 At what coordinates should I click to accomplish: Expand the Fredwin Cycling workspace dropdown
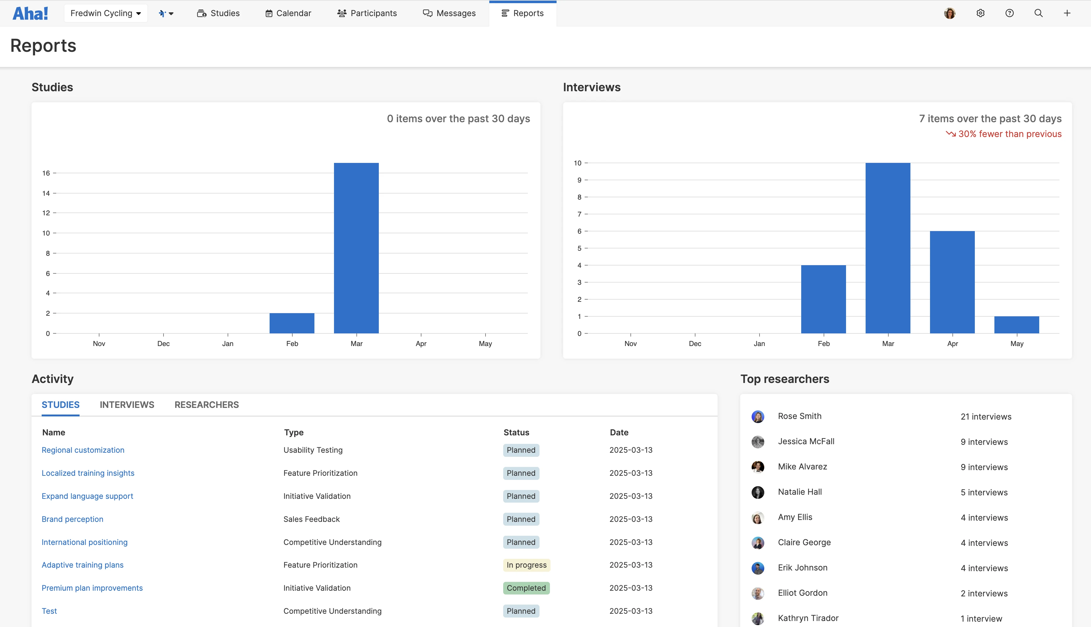point(105,13)
